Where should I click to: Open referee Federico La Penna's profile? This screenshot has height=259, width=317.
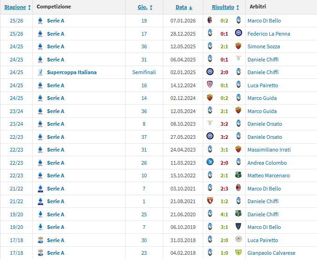click(x=268, y=34)
